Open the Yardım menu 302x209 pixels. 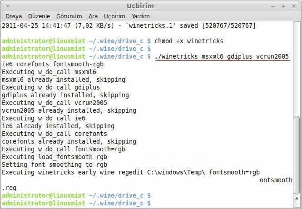pyautogui.click(x=140, y=16)
